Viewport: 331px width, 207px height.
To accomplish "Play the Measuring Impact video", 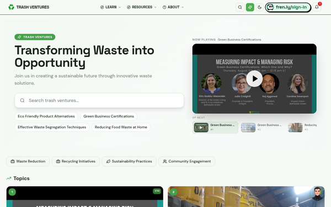I will click(x=254, y=78).
